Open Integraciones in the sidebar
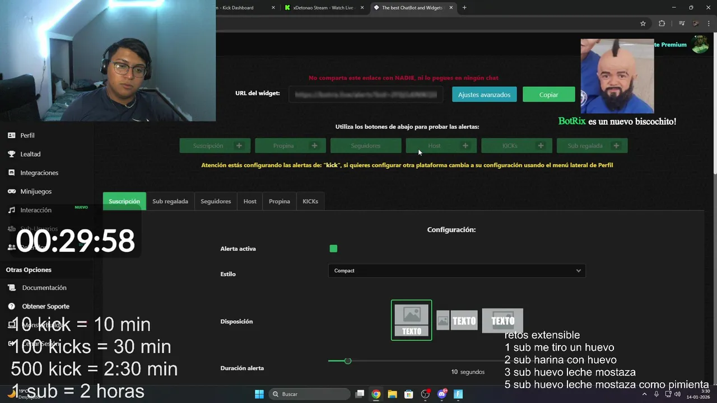Viewport: 717px width, 403px height. click(x=39, y=173)
